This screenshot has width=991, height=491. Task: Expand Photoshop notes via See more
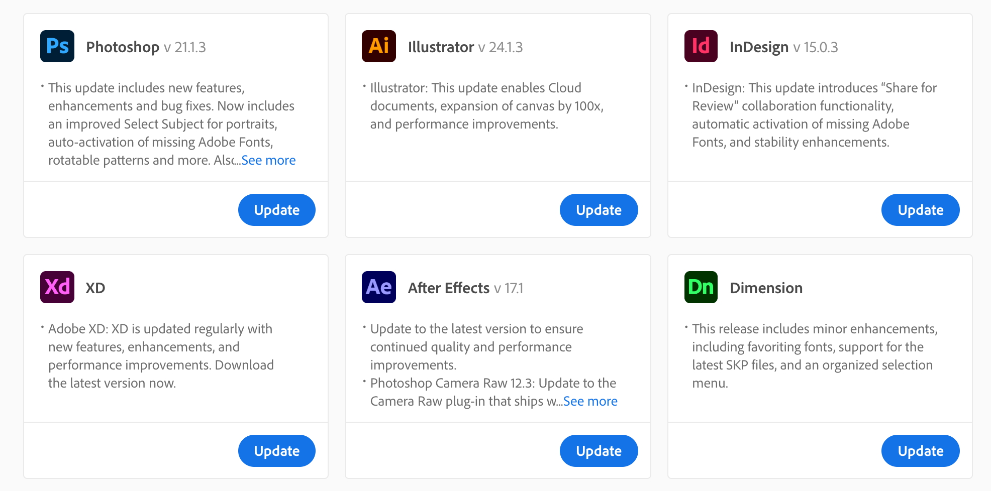click(268, 160)
